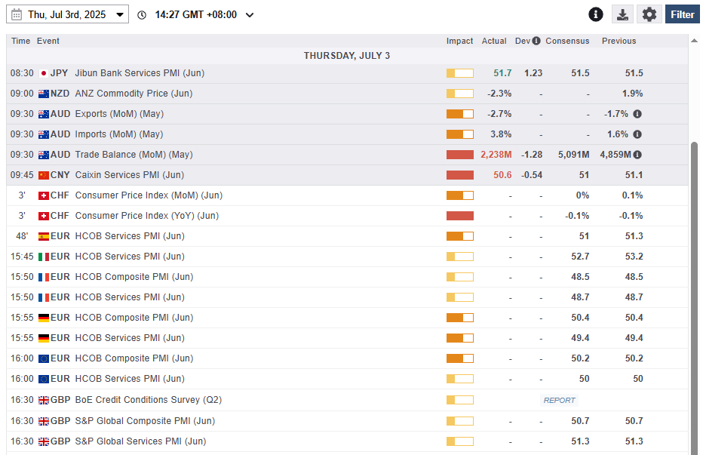
Task: Open the BoE Credit Conditions REPORT link
Action: click(x=559, y=400)
